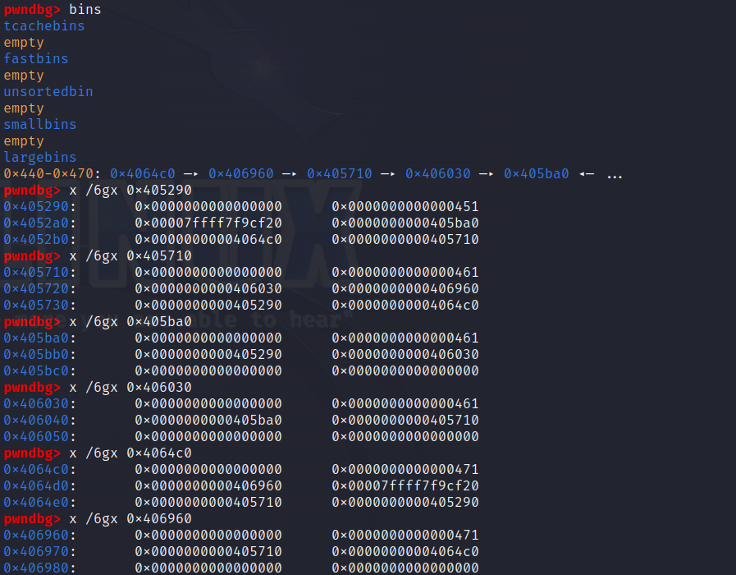Click the 0x451 size value at address 0x405290
This screenshot has height=575, width=736.
point(405,206)
